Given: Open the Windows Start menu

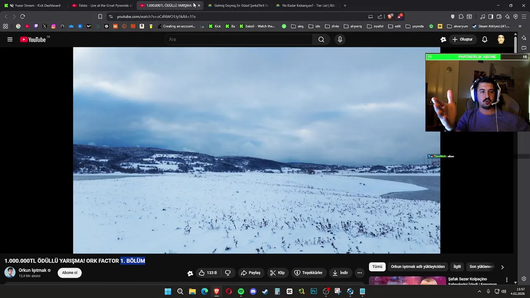Looking at the screenshot, I should tap(168, 291).
